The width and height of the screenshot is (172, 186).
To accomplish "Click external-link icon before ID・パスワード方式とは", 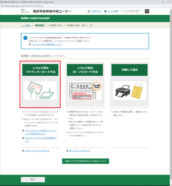I will 67,151.
